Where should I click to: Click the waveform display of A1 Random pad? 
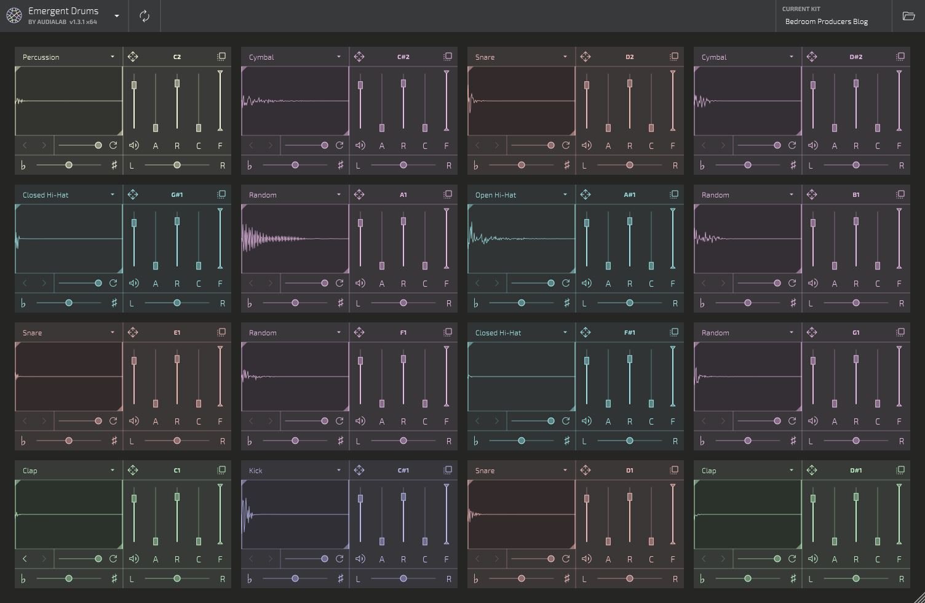[295, 239]
